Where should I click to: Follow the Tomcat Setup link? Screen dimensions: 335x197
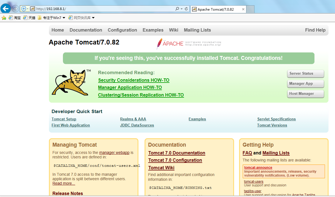64,119
